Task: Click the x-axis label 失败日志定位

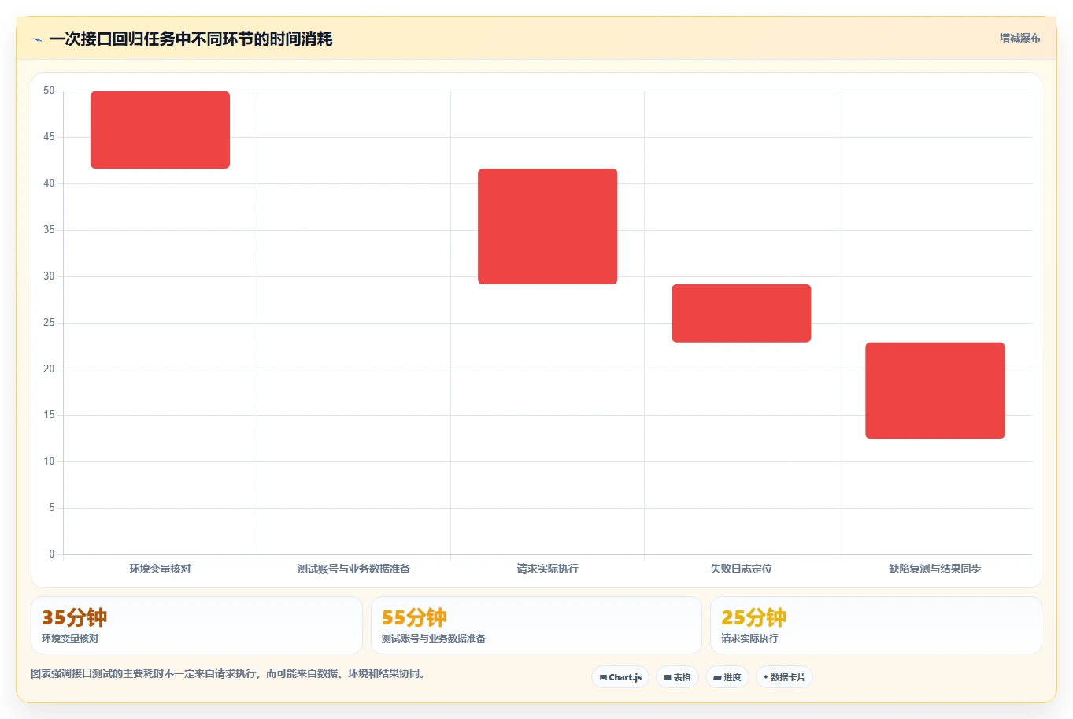Action: 741,569
